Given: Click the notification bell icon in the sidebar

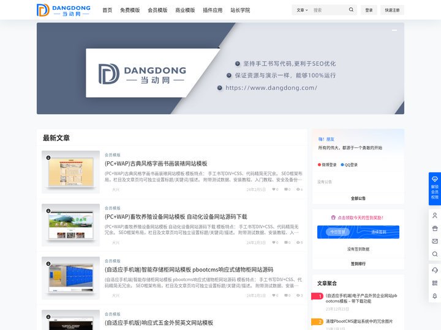Looking at the screenshot, I should pos(434,296).
